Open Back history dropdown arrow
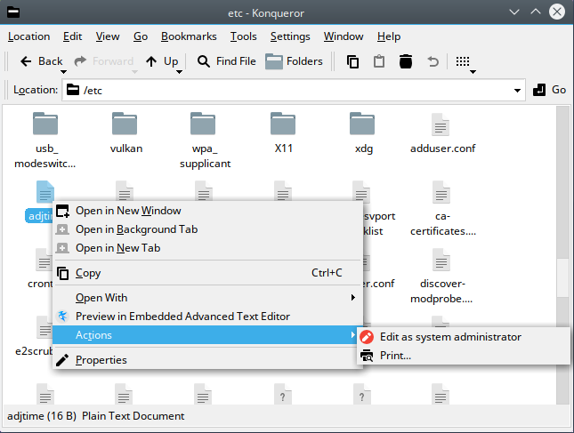This screenshot has height=433, width=574. (63, 72)
